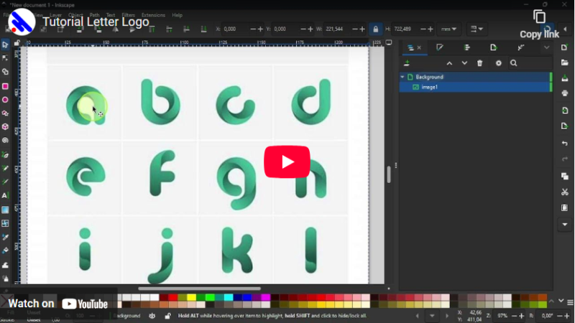Select the Selector arrow tool

[x=5, y=45]
